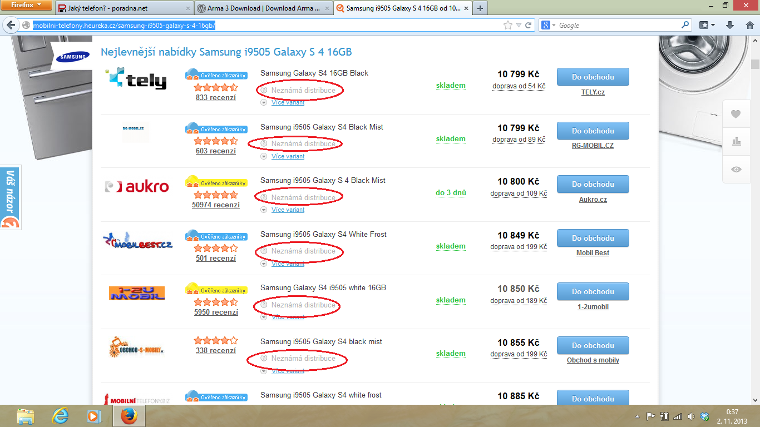Image resolution: width=760 pixels, height=427 pixels.
Task: Click the Samsung logo banner
Action: 73,56
